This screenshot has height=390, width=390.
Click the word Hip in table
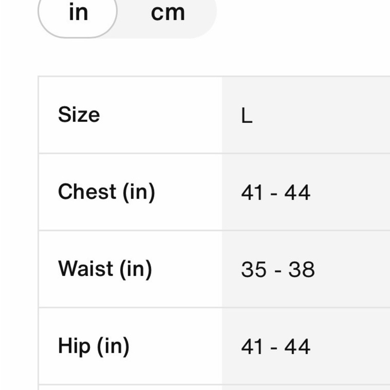click(74, 346)
